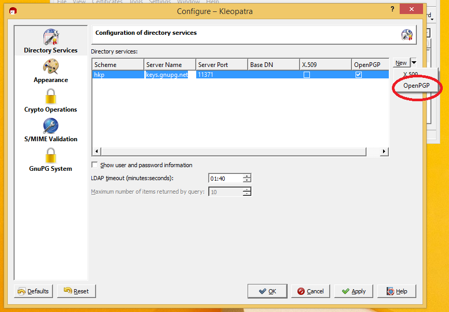The height and width of the screenshot is (312, 449).
Task: Click the right arrow of the horizontal scrollbar
Action: pos(384,151)
